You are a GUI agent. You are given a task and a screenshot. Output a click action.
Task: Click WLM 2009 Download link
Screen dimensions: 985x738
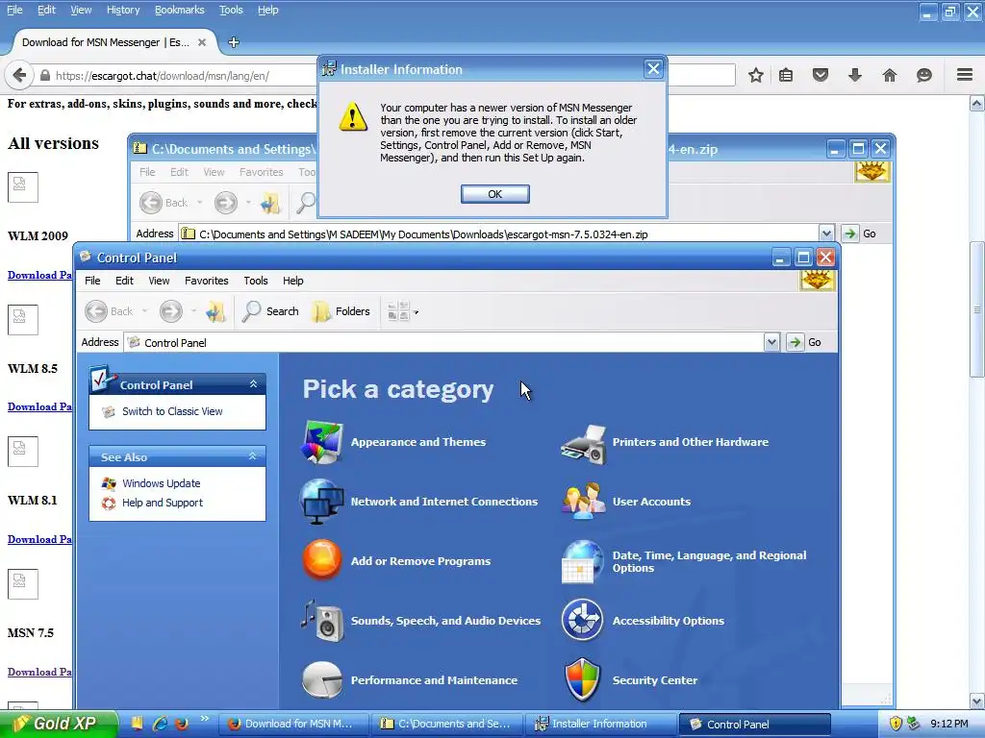[x=39, y=275]
